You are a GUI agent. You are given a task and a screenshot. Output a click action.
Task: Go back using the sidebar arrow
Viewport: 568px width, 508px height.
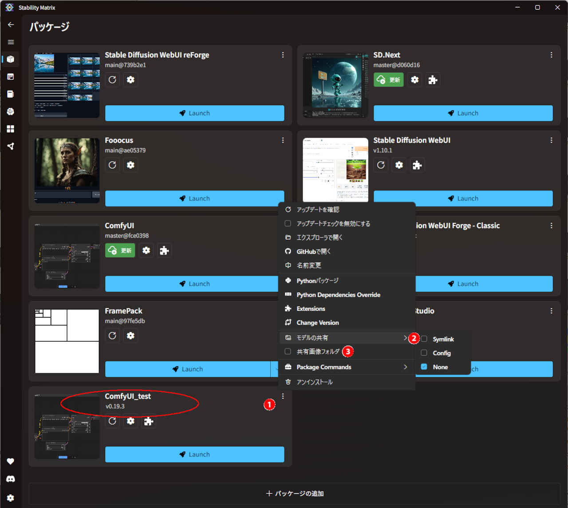pos(11,25)
